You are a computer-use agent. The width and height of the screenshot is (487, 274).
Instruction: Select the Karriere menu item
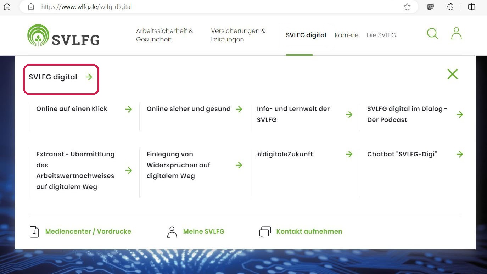[346, 35]
